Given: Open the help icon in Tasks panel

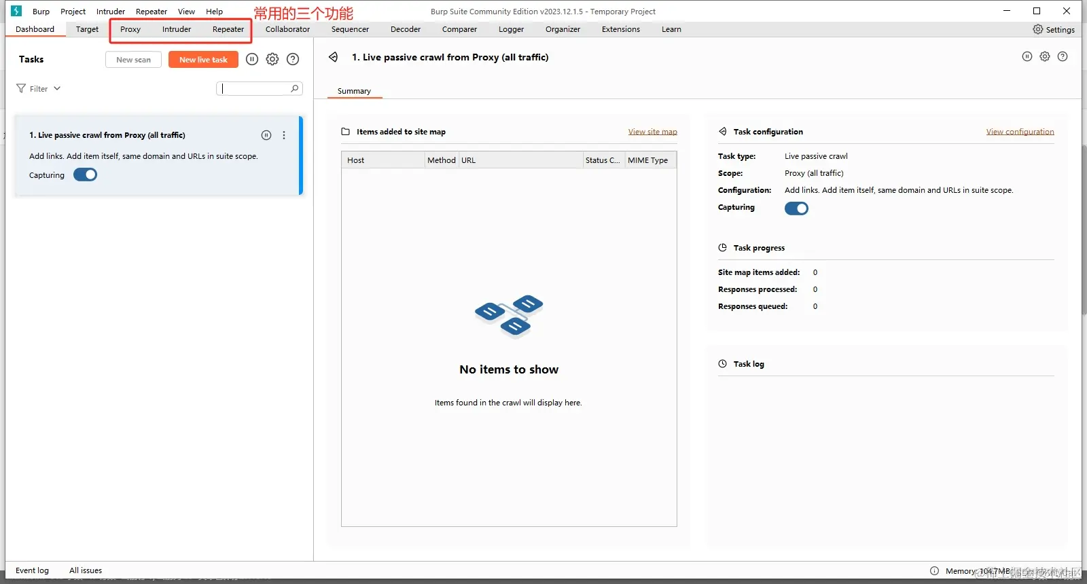Looking at the screenshot, I should click(x=293, y=59).
